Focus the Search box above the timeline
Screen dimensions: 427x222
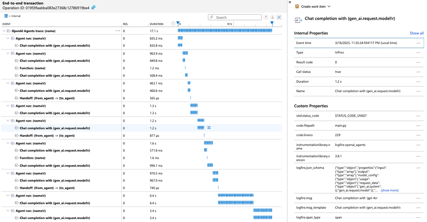click(x=235, y=18)
